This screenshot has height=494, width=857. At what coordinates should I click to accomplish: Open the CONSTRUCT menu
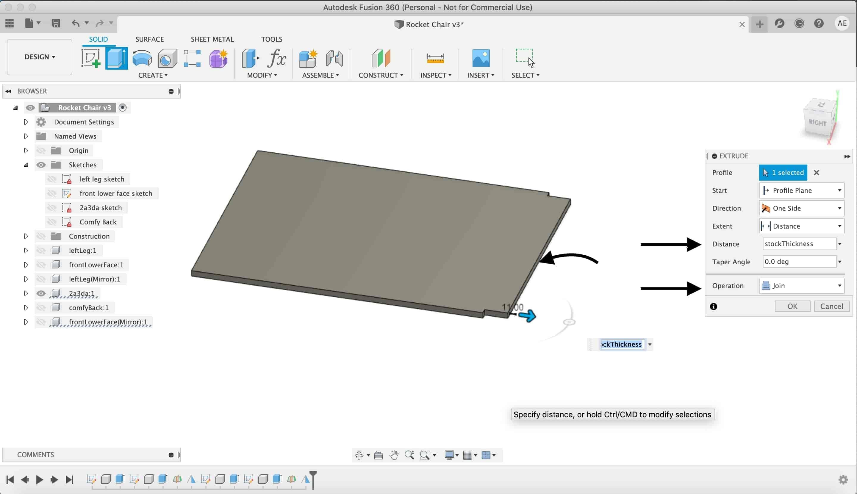pos(381,75)
